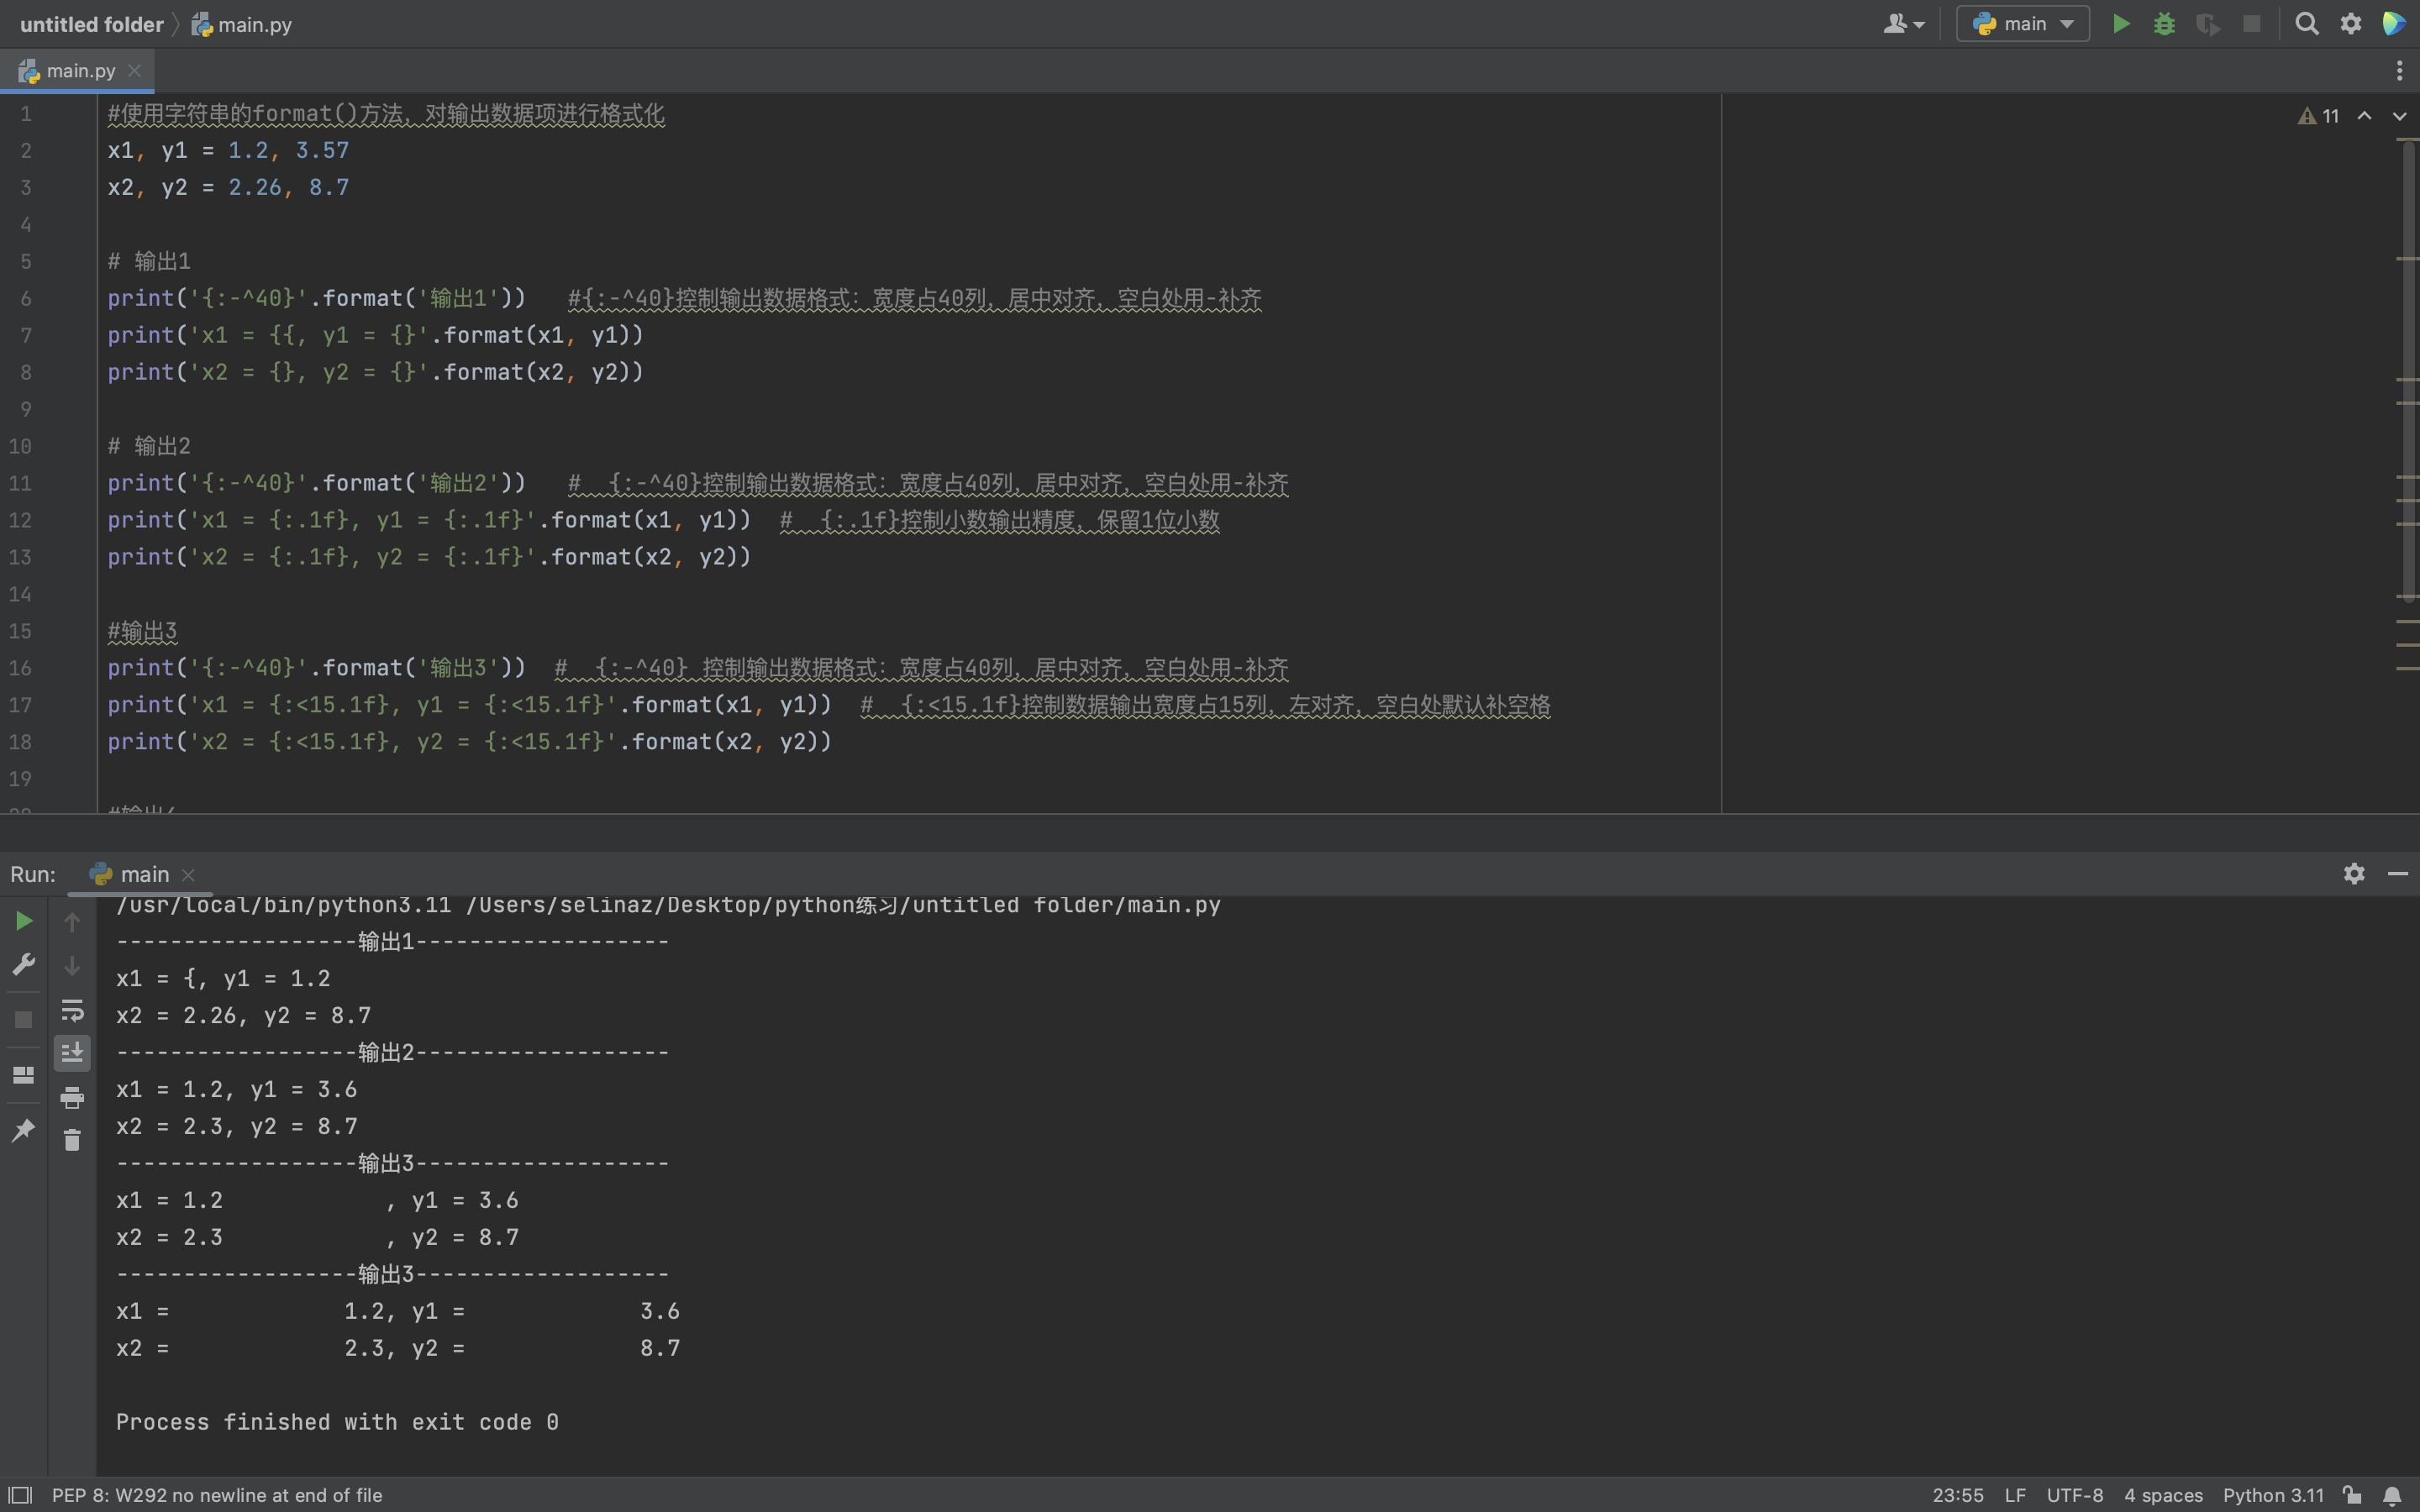The height and width of the screenshot is (1512, 2420).
Task: Open Search Everywhere magnifier icon
Action: coord(2306,24)
